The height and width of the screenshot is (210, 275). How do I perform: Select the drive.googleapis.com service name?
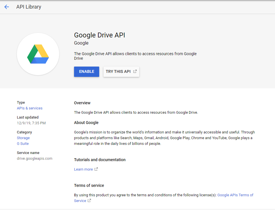34,159
